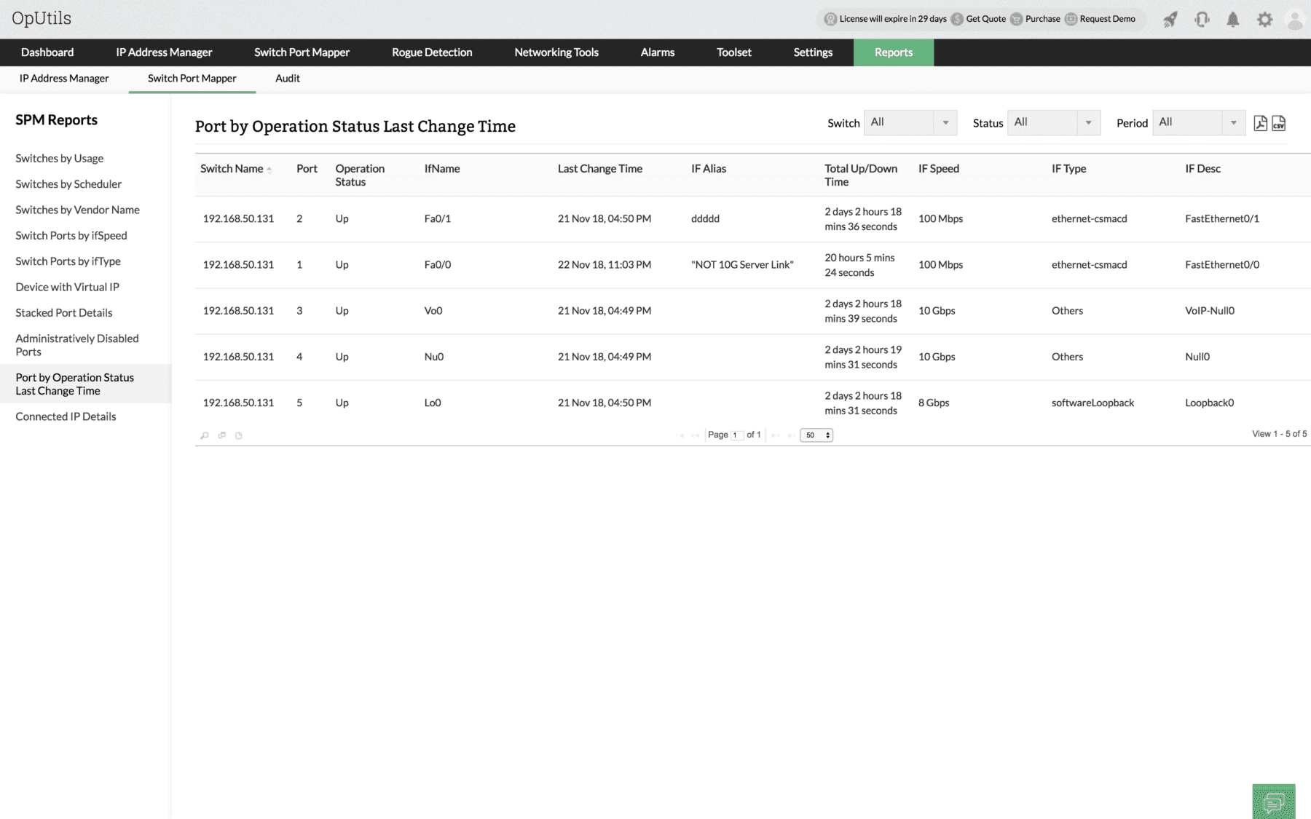Open the green chat widget
The height and width of the screenshot is (819, 1311).
click(x=1273, y=802)
